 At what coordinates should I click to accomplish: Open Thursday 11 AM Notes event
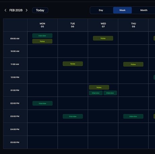133,64
